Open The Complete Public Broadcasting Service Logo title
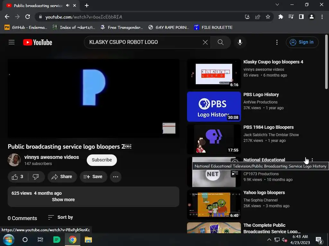The width and height of the screenshot is (329, 246). coord(272,228)
